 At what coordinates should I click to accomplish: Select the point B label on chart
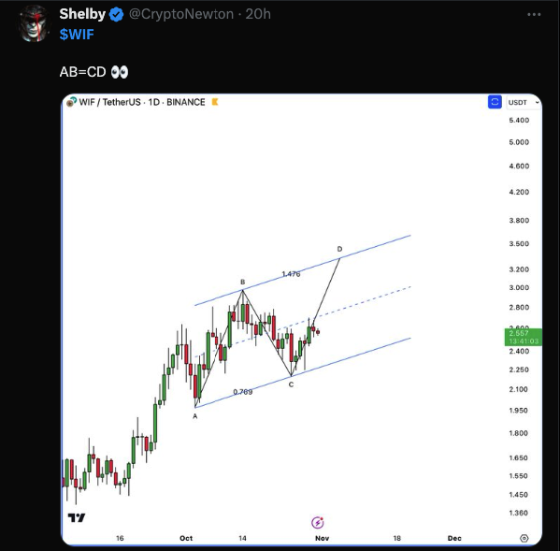click(x=242, y=283)
